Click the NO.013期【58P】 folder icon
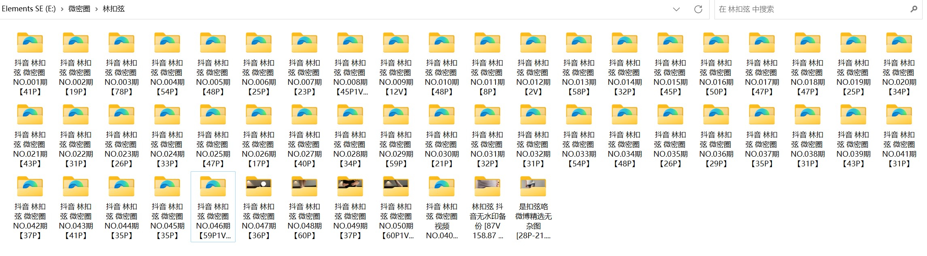 click(x=579, y=43)
